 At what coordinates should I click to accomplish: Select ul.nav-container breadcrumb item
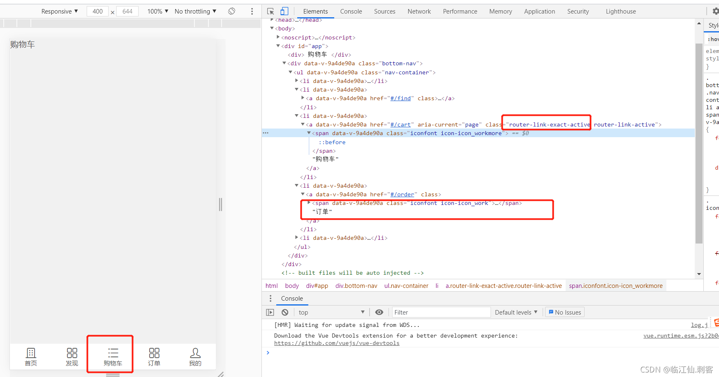pyautogui.click(x=406, y=286)
